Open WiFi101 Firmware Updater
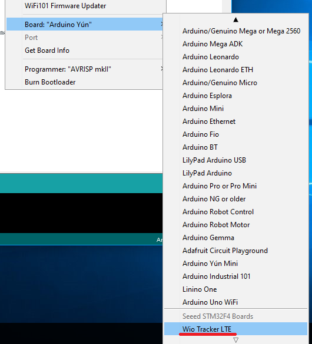 pos(85,6)
